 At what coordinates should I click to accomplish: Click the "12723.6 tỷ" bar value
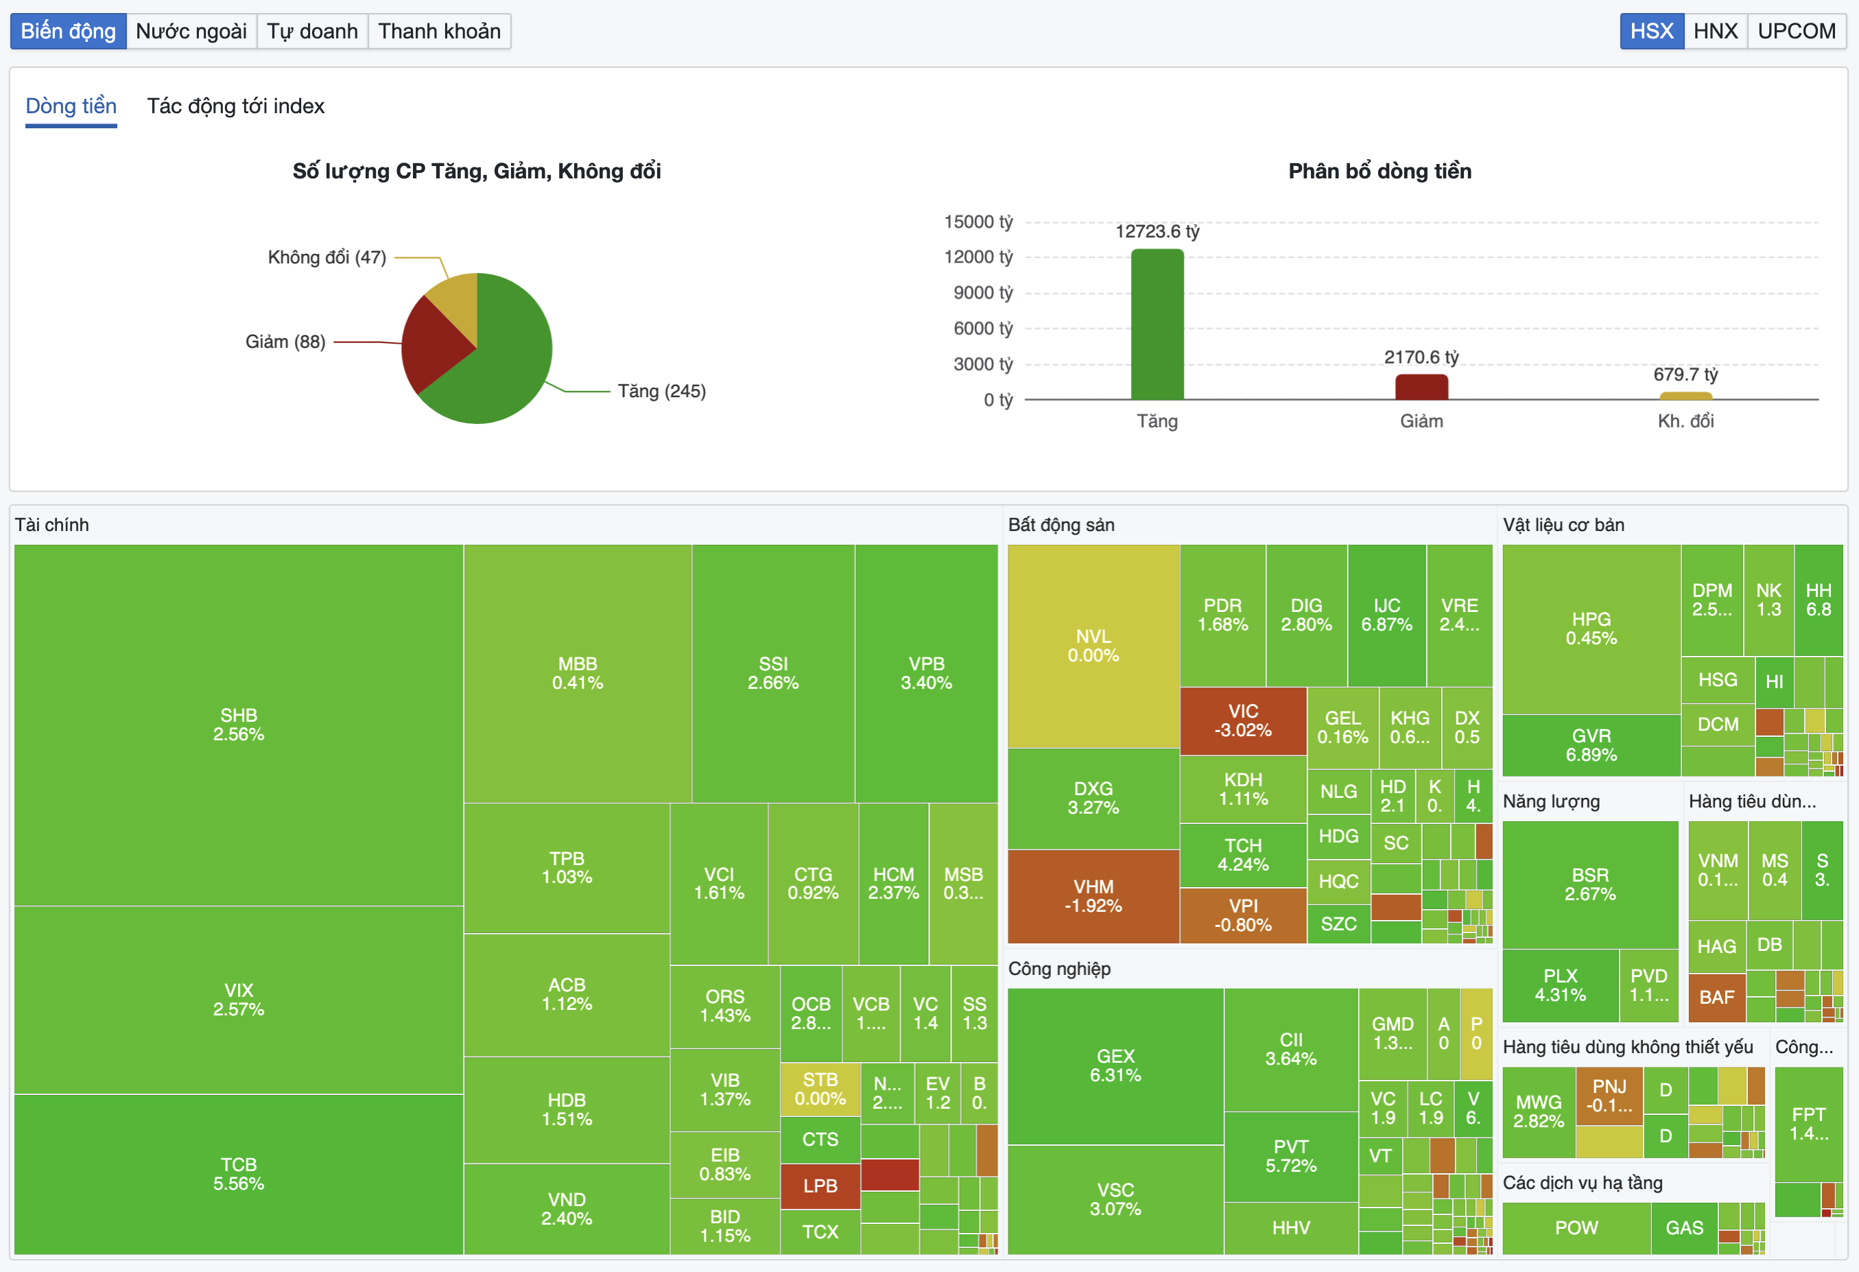click(x=1157, y=231)
